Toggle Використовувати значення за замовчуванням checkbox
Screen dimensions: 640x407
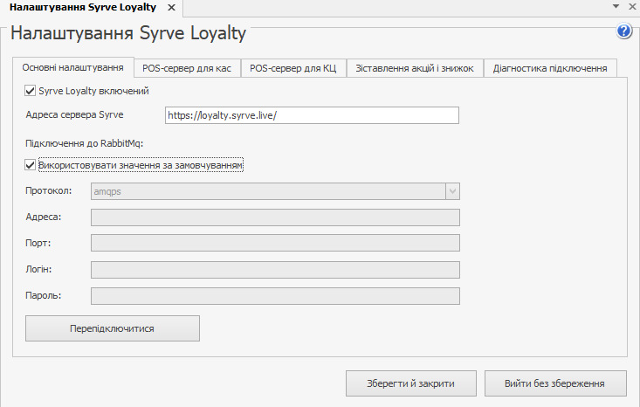coord(31,164)
